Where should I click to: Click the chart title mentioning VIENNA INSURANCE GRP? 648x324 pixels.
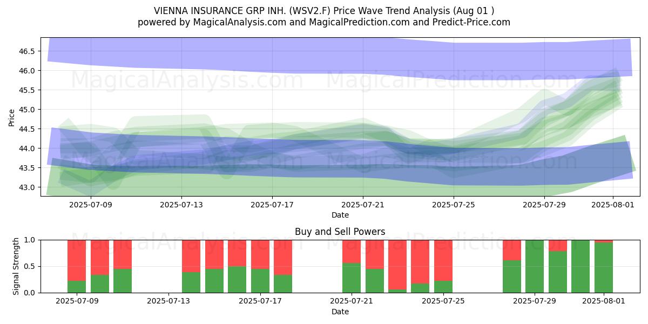click(x=324, y=10)
